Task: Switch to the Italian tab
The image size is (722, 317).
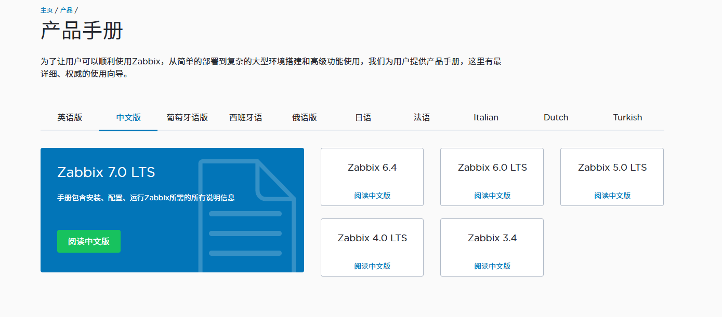Action: pyautogui.click(x=486, y=117)
